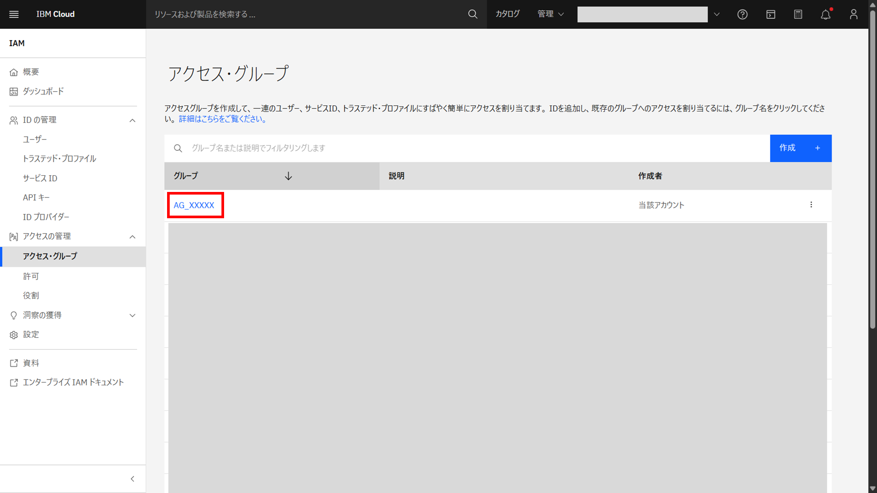Open the user profile avatar icon
Screen dimensions: 877x493
(x=853, y=14)
